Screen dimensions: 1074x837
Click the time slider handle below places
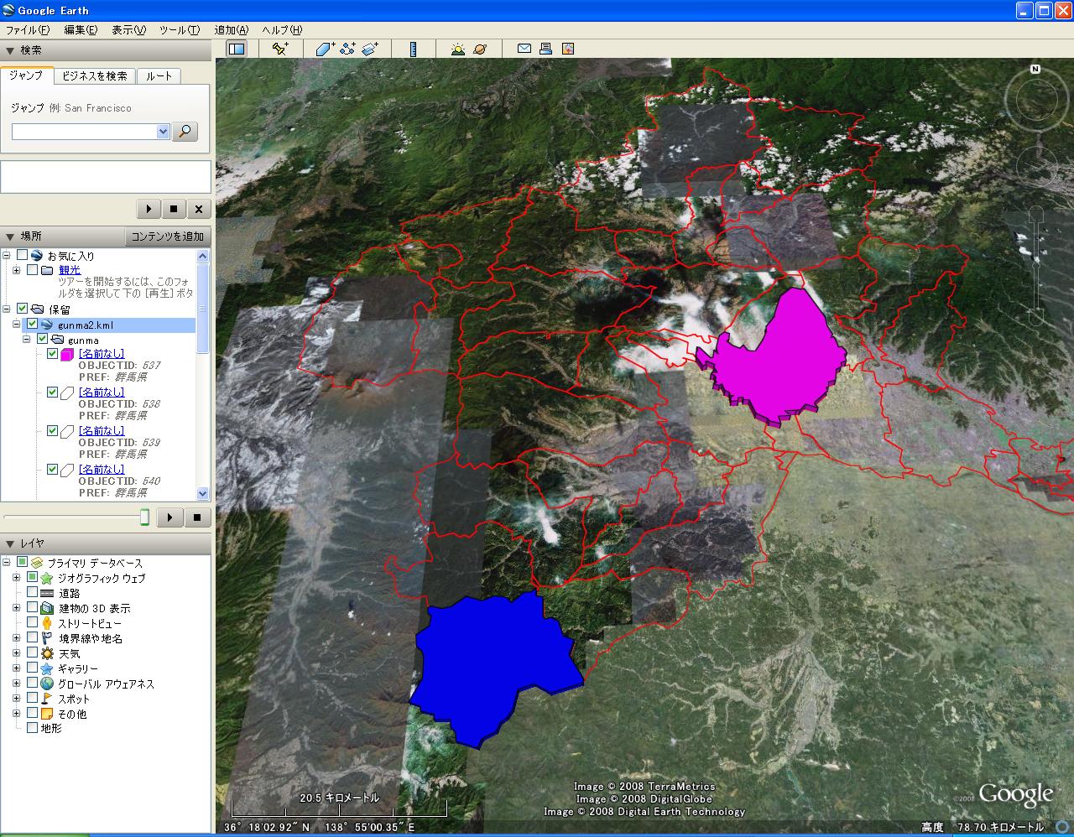pyautogui.click(x=144, y=517)
